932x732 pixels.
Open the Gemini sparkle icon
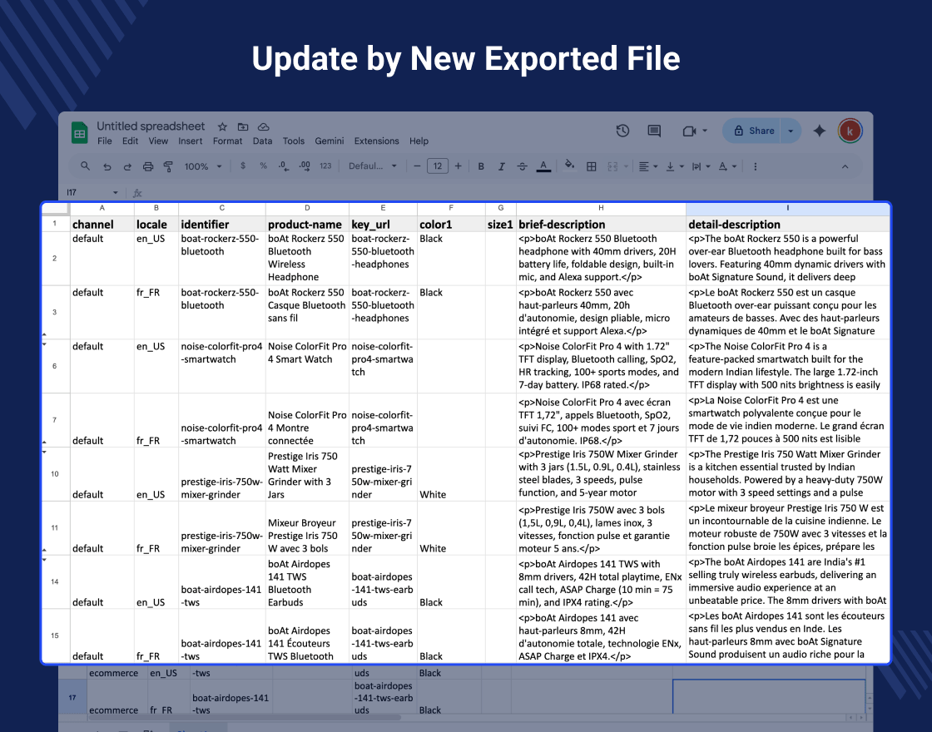click(x=819, y=131)
